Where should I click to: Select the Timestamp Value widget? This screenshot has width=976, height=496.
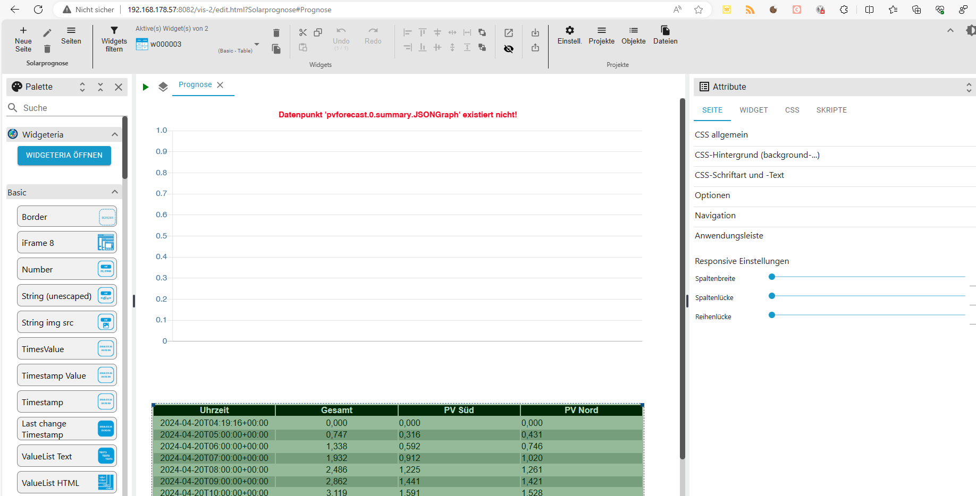(x=67, y=375)
